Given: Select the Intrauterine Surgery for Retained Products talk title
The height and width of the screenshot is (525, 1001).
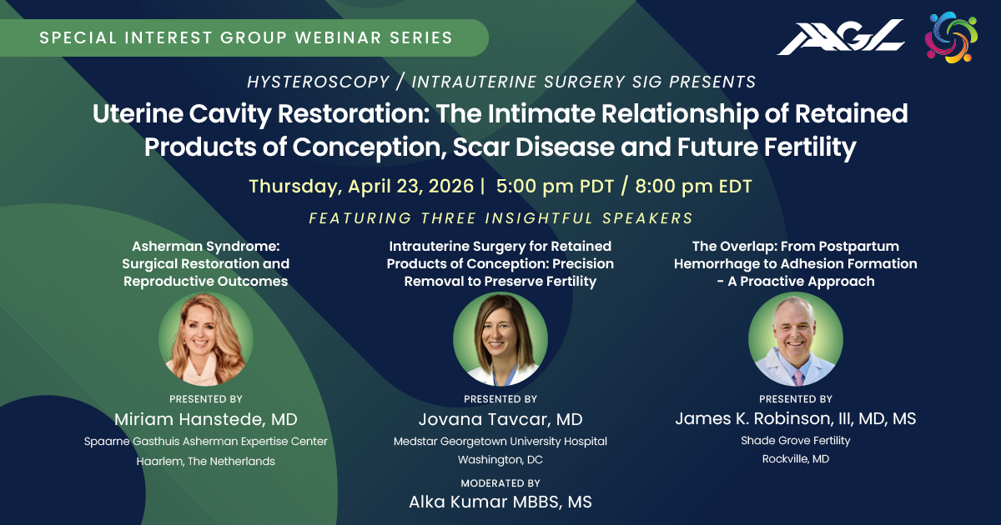Looking at the screenshot, I should click(x=500, y=263).
